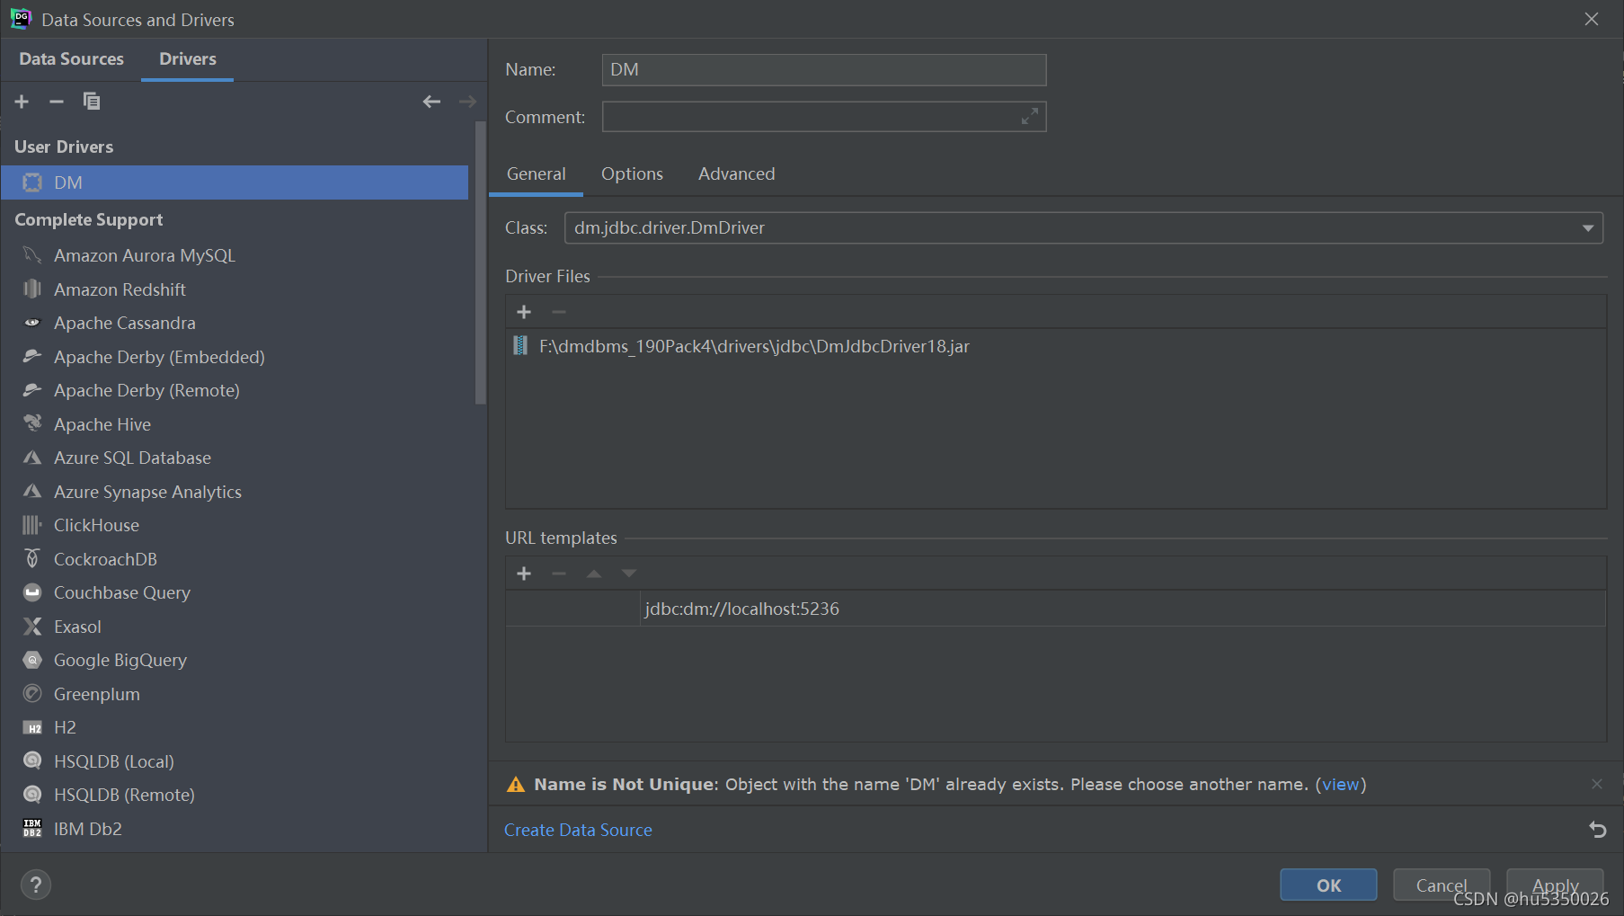Viewport: 1624px width, 916px height.
Task: Add a URL template with plus
Action: tap(524, 574)
